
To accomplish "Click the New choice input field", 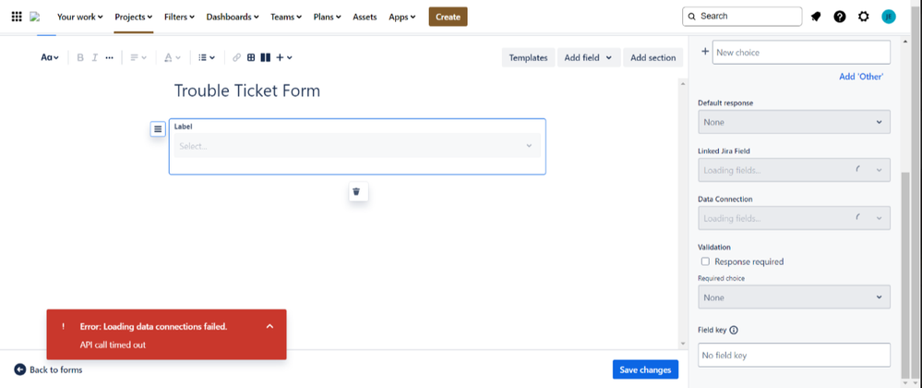I will click(801, 53).
